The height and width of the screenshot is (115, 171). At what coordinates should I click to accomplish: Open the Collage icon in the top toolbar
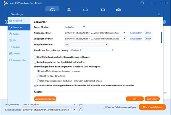(102, 10)
